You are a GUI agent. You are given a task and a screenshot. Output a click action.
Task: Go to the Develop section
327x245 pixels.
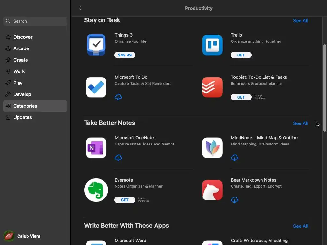click(35, 94)
